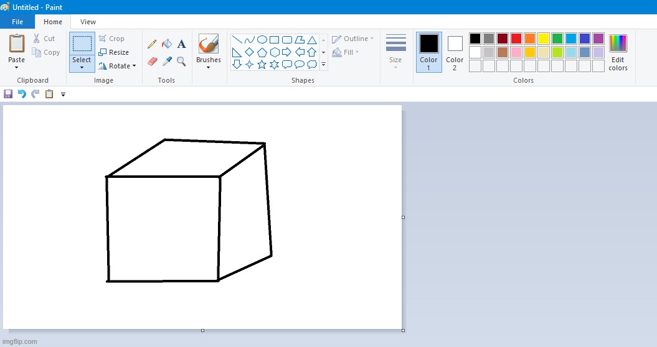Choose the Rounded rectangular callout shape
Viewport: 657px width, 347px height.
(x=287, y=65)
